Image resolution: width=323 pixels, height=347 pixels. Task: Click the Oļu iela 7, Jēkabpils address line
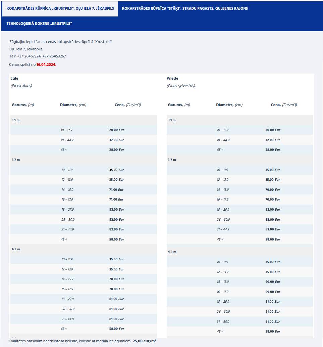[x=26, y=49]
